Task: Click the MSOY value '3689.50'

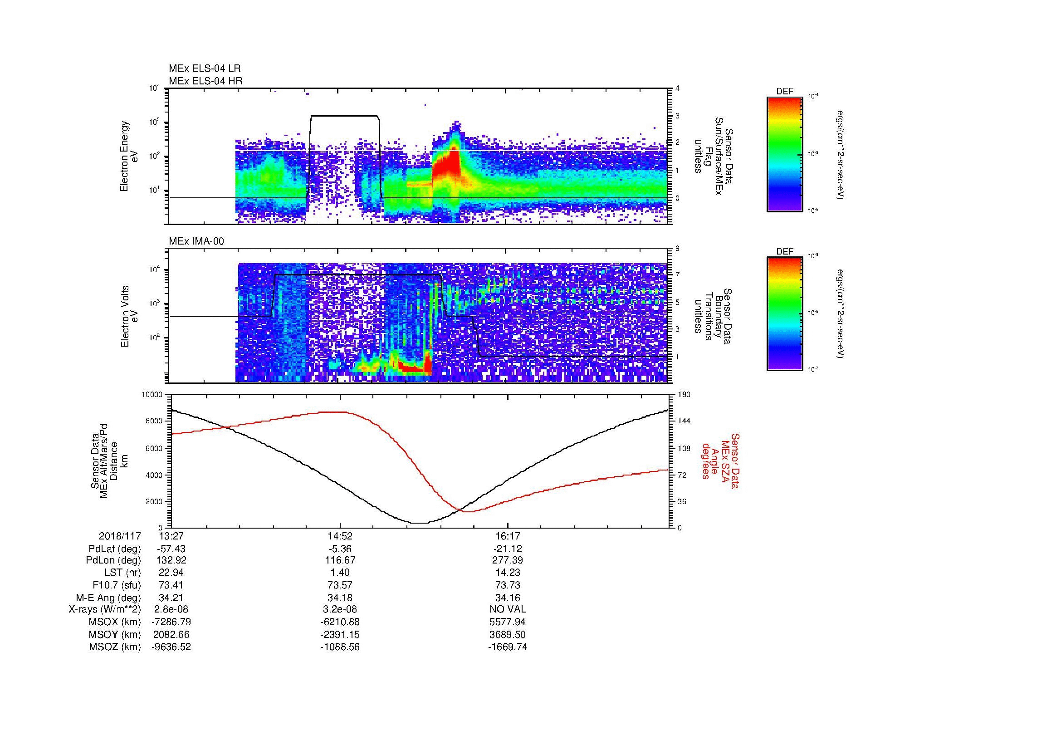Action: tap(508, 634)
